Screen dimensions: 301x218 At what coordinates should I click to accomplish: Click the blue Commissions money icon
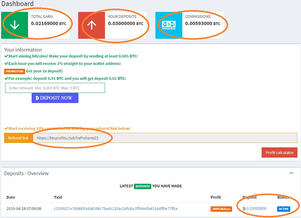pyautogui.click(x=169, y=25)
